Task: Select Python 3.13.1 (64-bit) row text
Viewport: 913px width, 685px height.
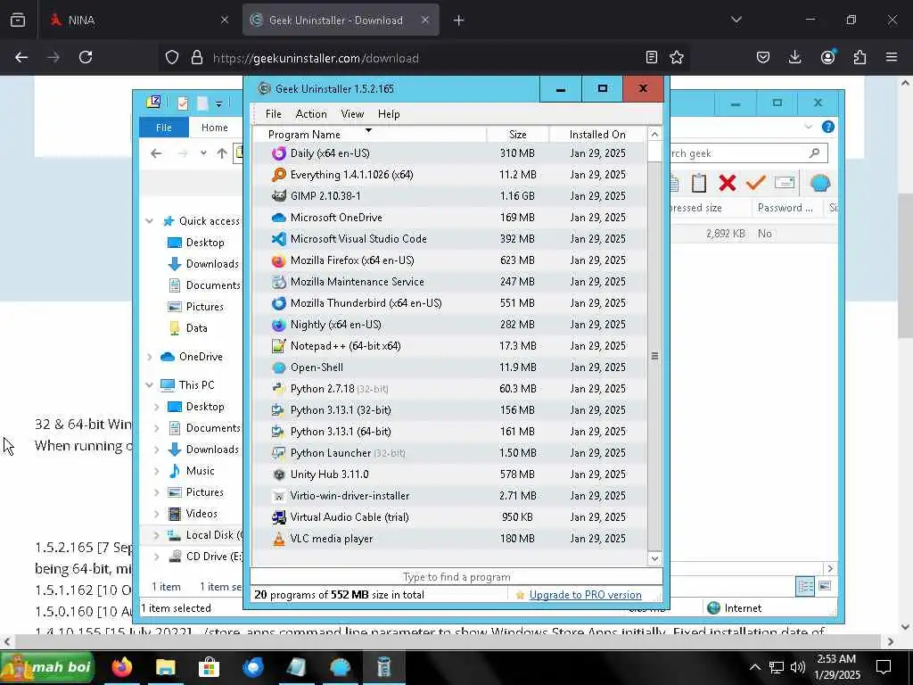Action: click(x=341, y=432)
